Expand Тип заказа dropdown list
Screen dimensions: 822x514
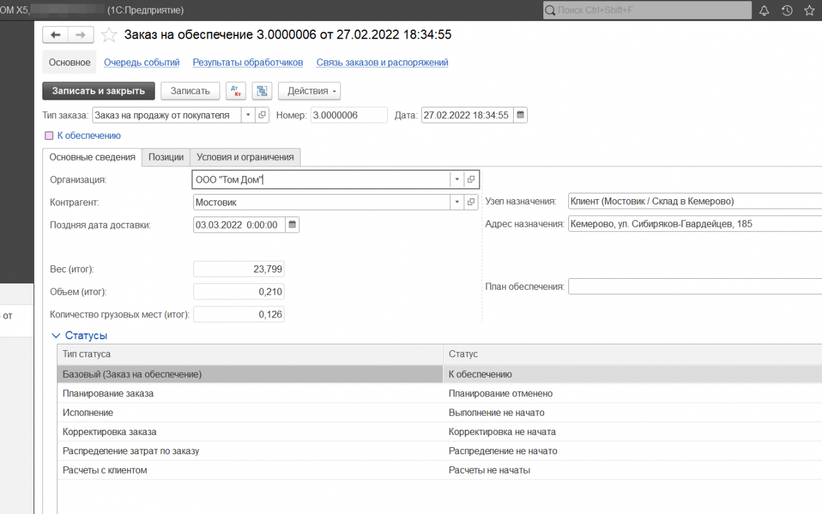(249, 115)
